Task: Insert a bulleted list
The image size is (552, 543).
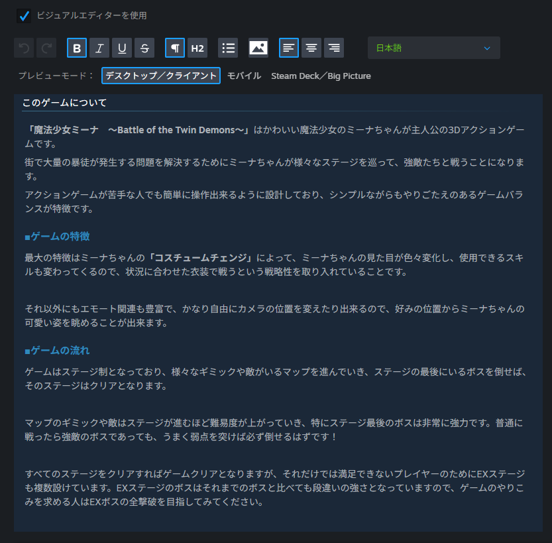Action: click(228, 48)
